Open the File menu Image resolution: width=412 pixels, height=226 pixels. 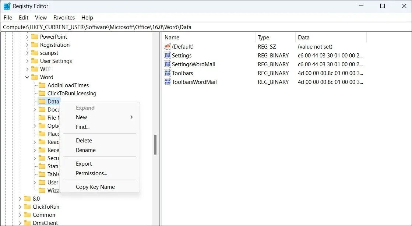[8, 18]
